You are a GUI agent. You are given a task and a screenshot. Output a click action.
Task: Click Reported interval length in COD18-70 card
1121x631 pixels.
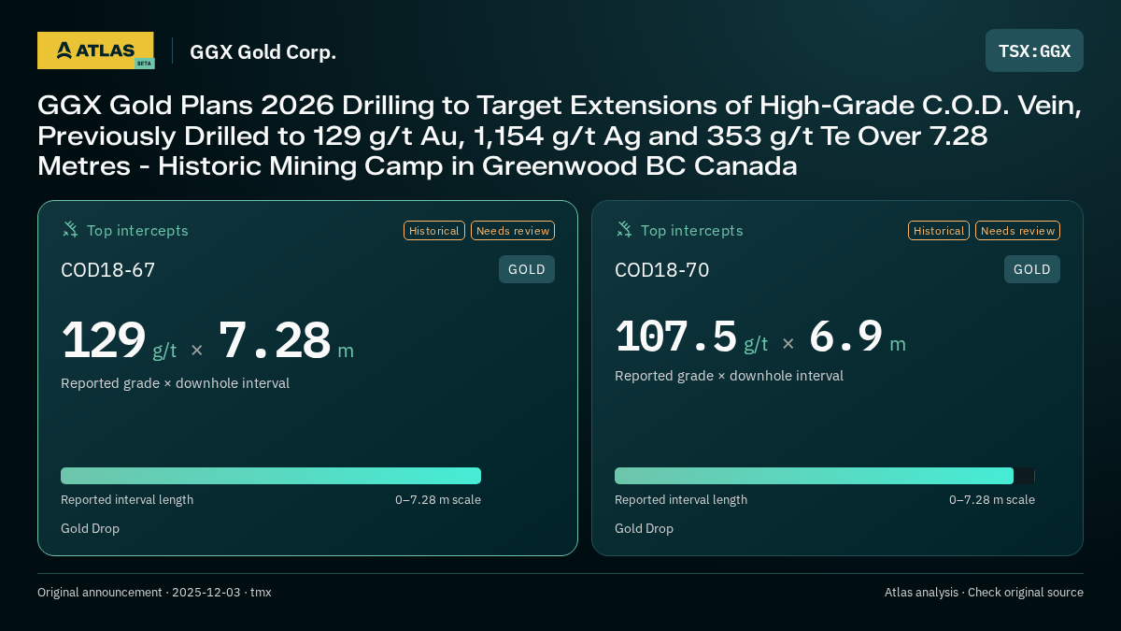(x=681, y=499)
